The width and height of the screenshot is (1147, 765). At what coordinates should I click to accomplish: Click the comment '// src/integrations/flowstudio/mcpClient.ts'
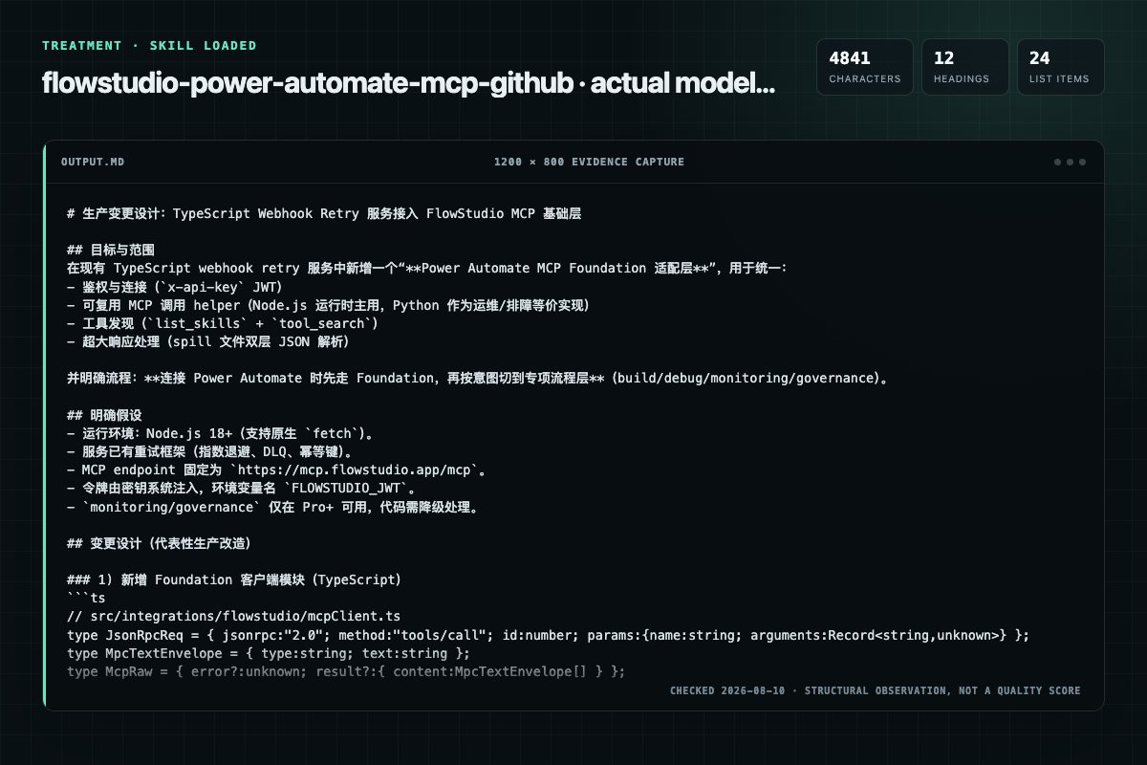[233, 617]
